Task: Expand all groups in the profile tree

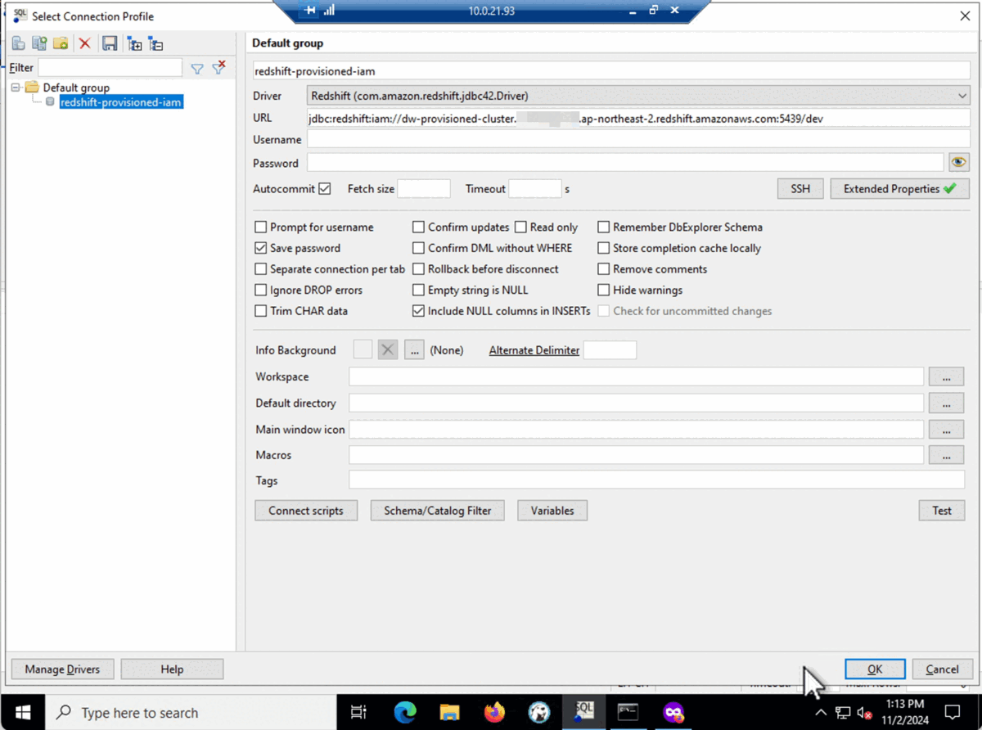Action: pyautogui.click(x=135, y=43)
